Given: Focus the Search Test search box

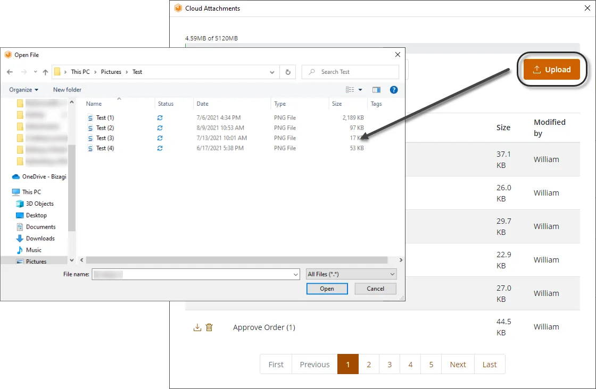Looking at the screenshot, I should pos(351,72).
